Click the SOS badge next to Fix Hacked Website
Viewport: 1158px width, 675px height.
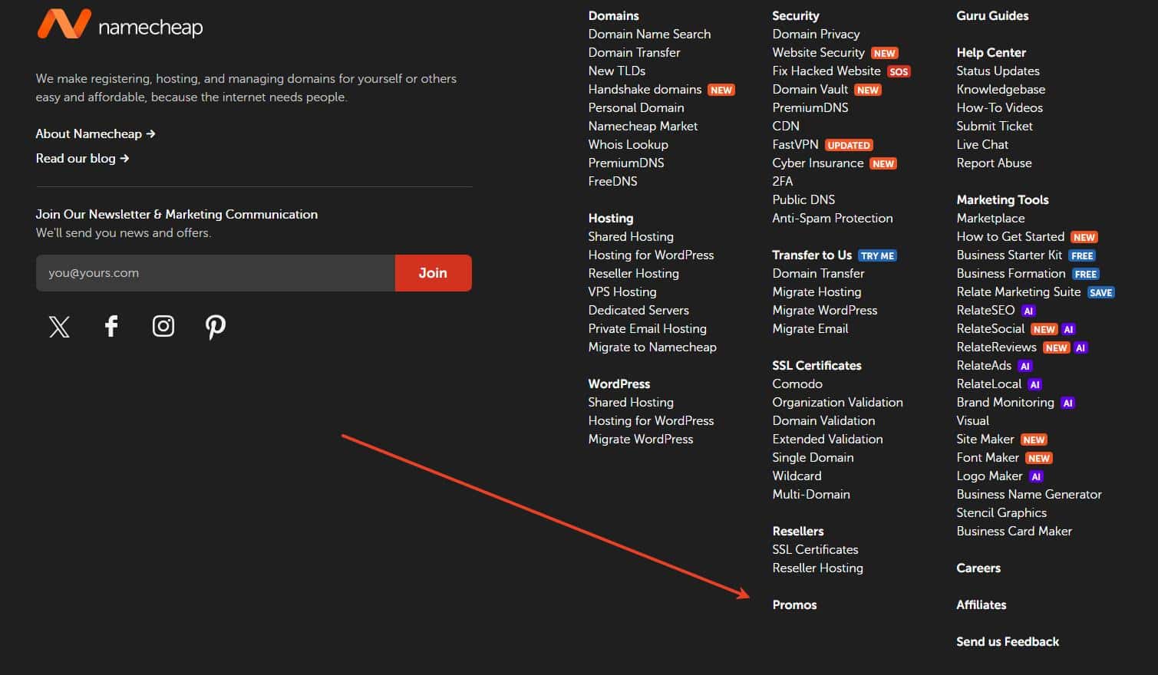[898, 71]
